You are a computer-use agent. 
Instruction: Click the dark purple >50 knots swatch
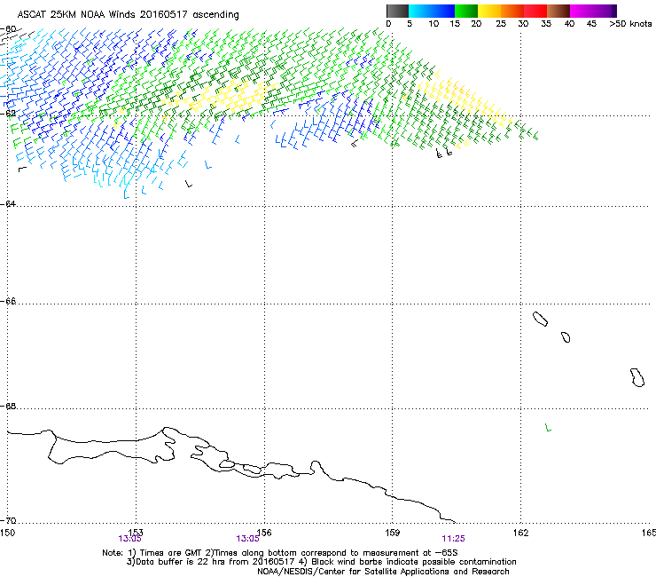tap(614, 11)
